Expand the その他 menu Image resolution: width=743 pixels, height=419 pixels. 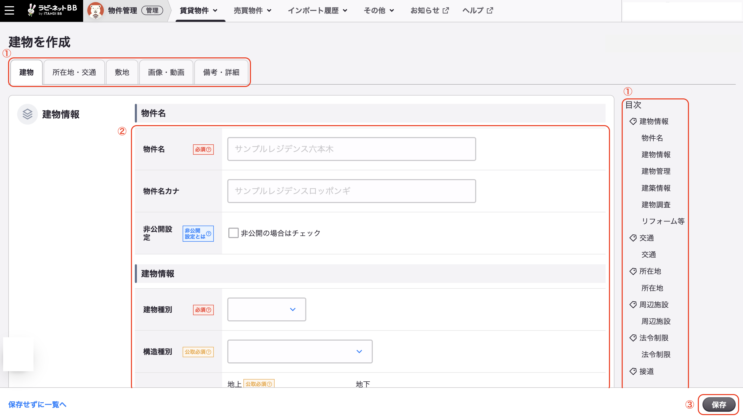pos(379,11)
